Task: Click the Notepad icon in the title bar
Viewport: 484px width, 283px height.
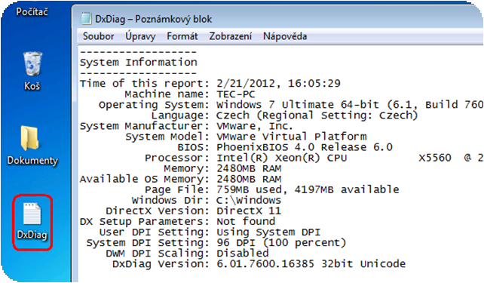Action: coord(86,19)
